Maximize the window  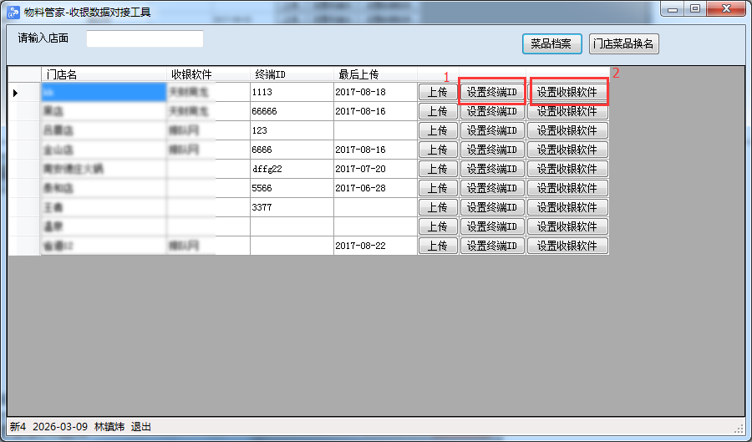pos(694,8)
